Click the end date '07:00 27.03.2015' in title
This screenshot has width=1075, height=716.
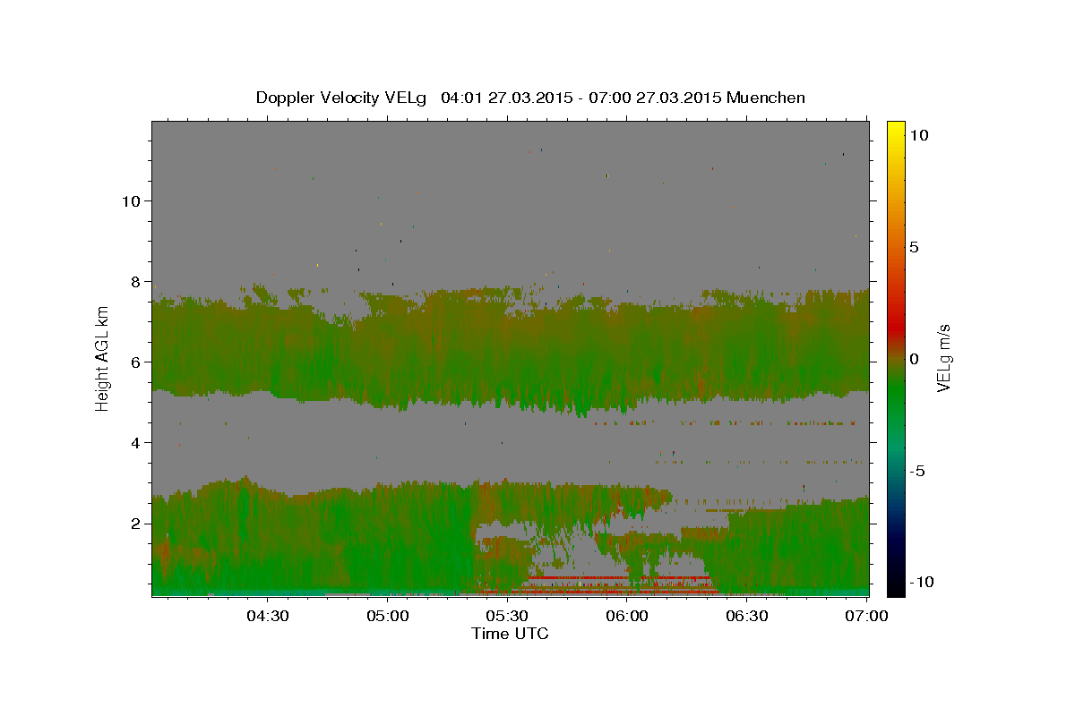tap(654, 98)
